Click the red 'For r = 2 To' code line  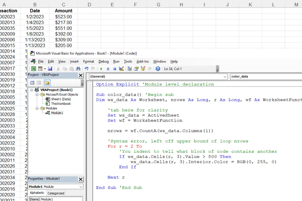[125, 146]
